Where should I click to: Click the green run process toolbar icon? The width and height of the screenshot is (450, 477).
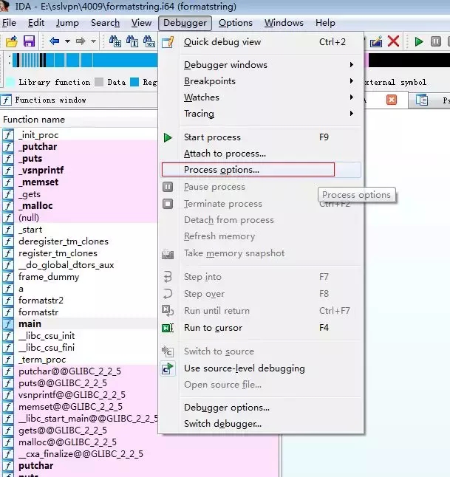pos(419,41)
